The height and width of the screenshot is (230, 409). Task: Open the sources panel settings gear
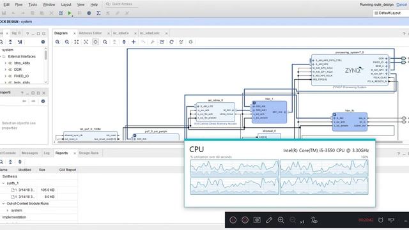click(43, 42)
